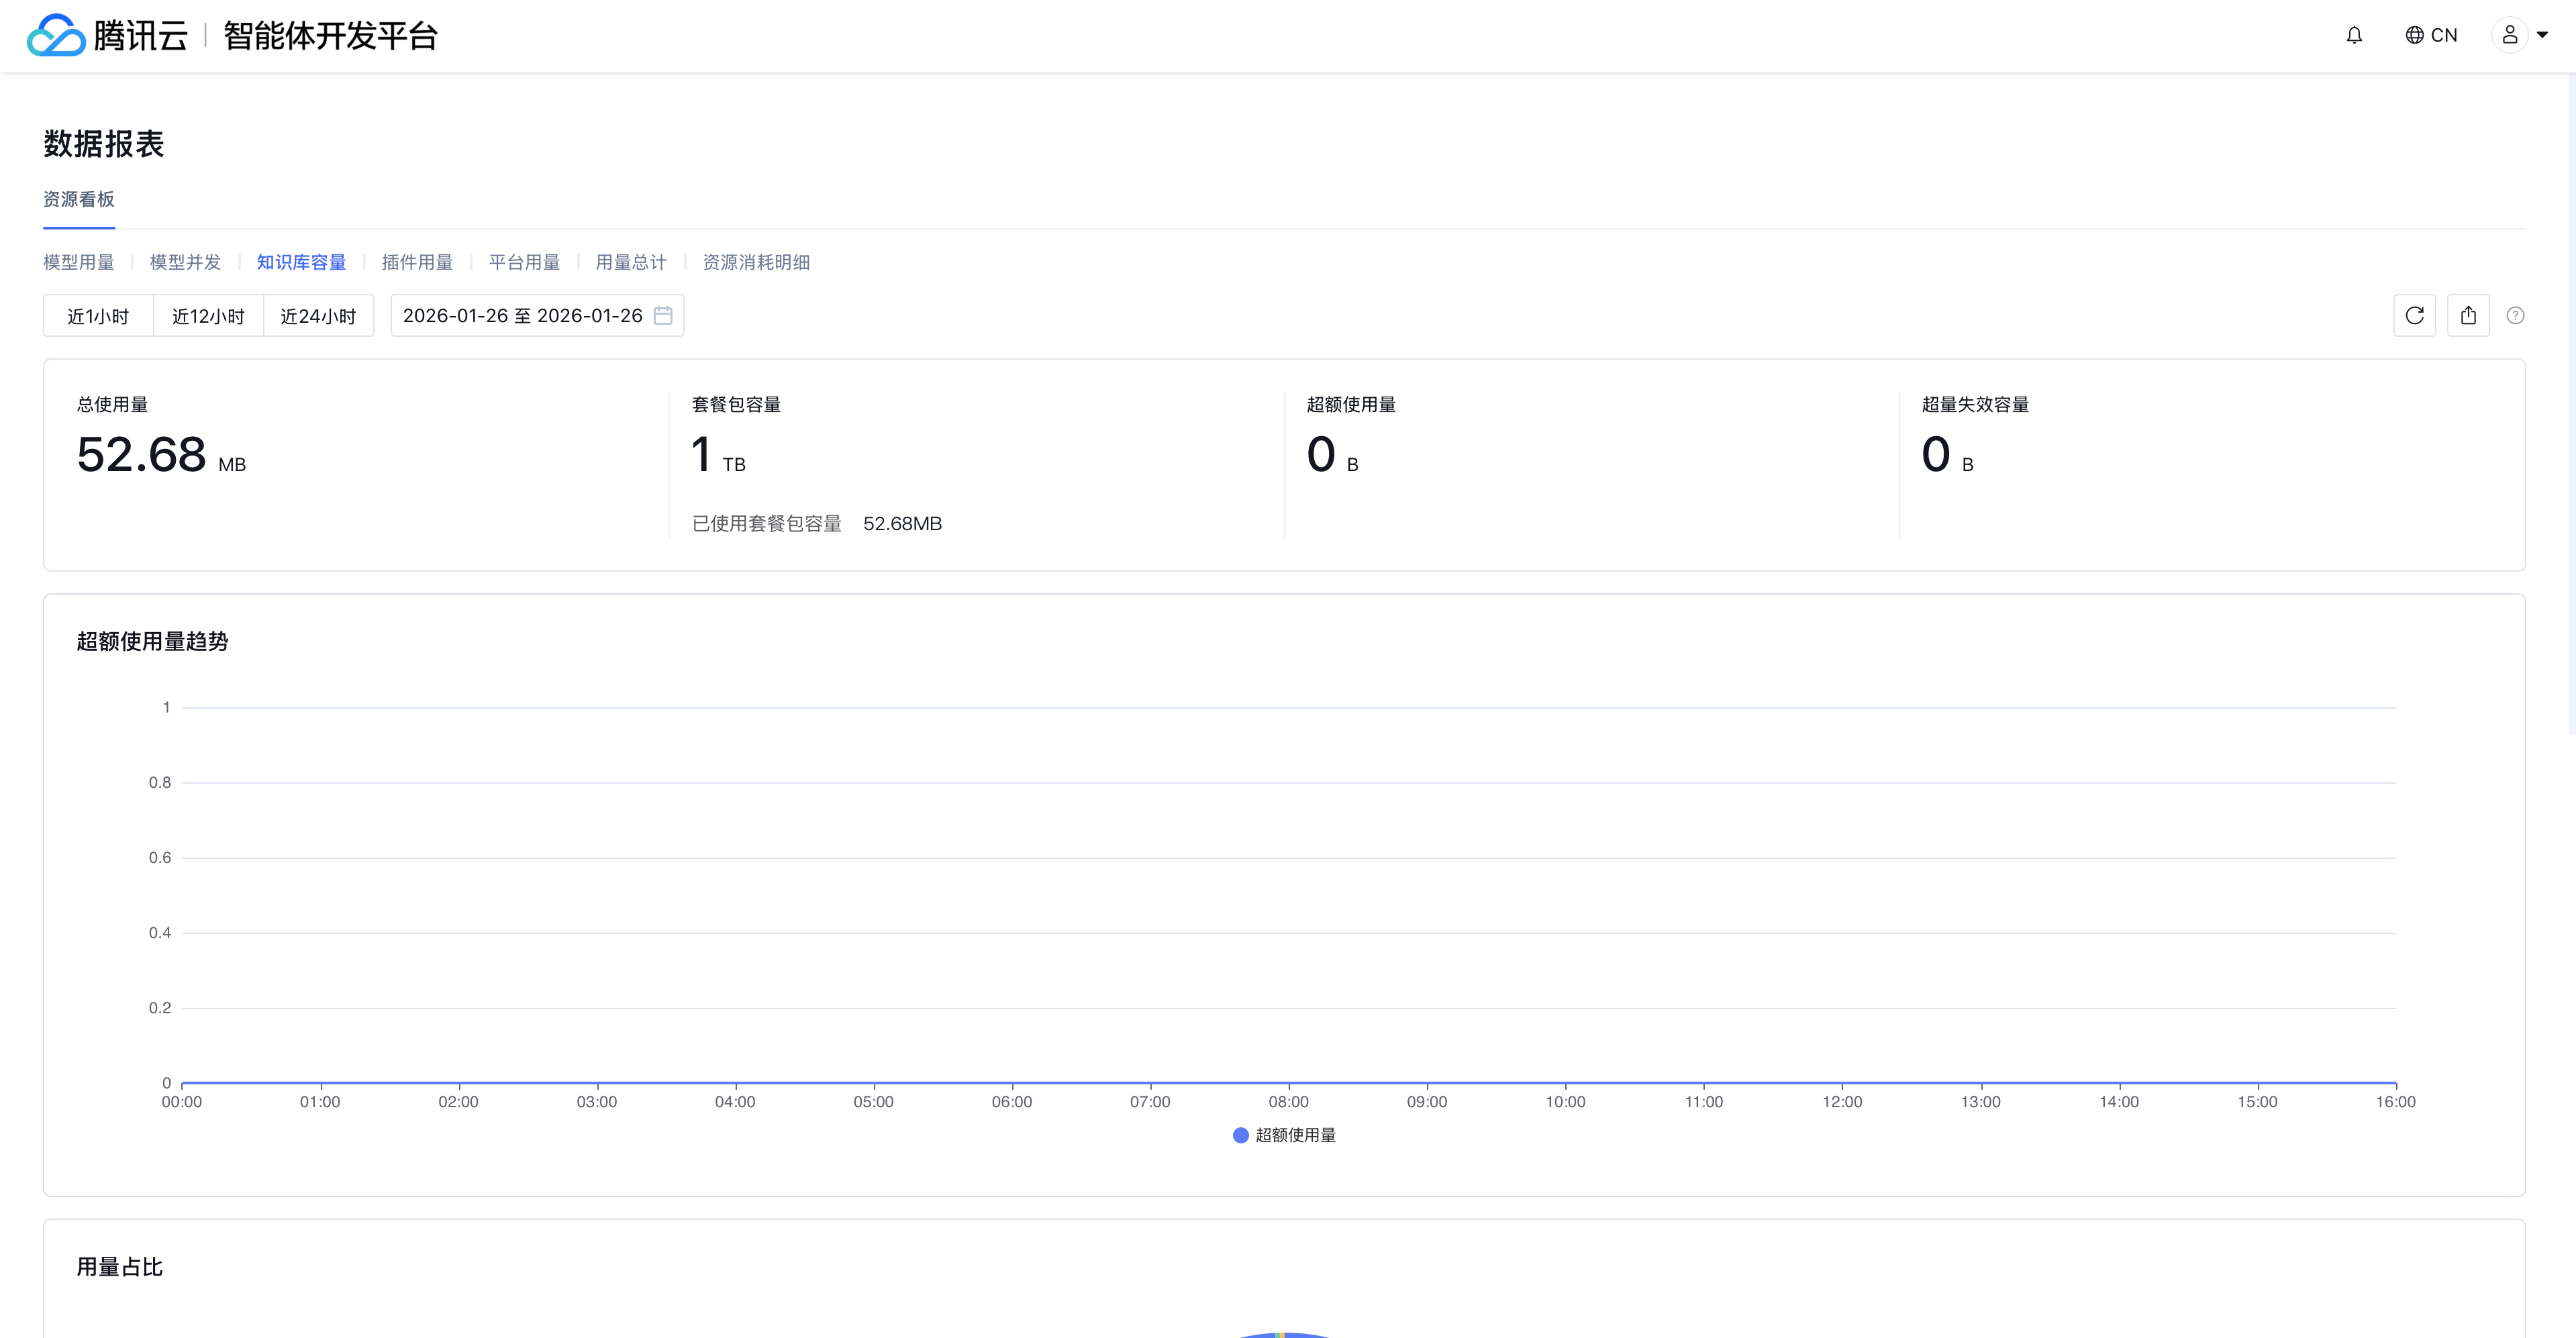Open the date range picker field

[522, 316]
